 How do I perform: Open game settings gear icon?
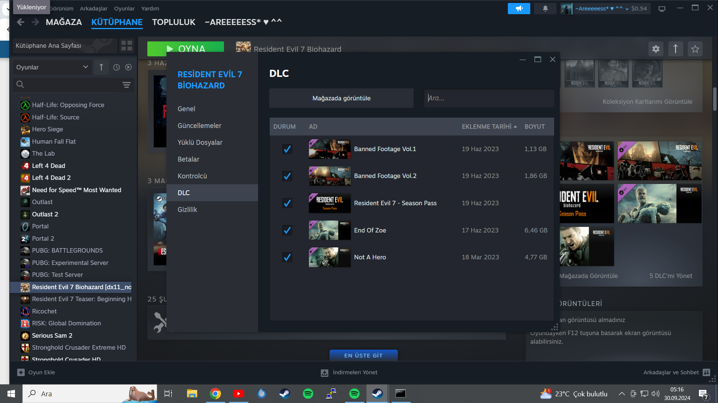pos(656,49)
